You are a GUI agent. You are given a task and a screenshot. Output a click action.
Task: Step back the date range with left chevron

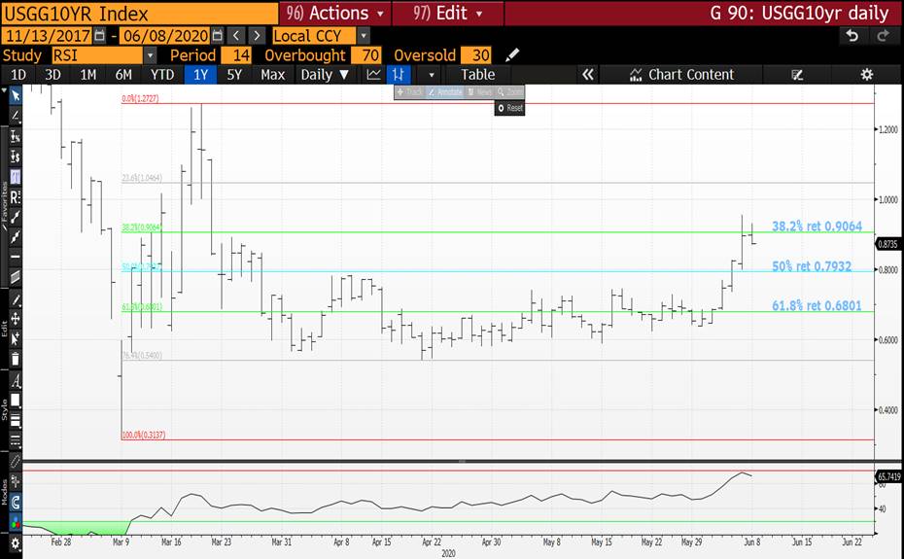[x=236, y=36]
